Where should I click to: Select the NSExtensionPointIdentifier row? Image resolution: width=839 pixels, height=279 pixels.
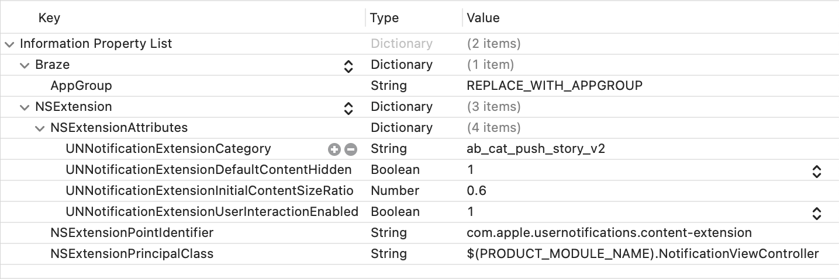pos(419,233)
